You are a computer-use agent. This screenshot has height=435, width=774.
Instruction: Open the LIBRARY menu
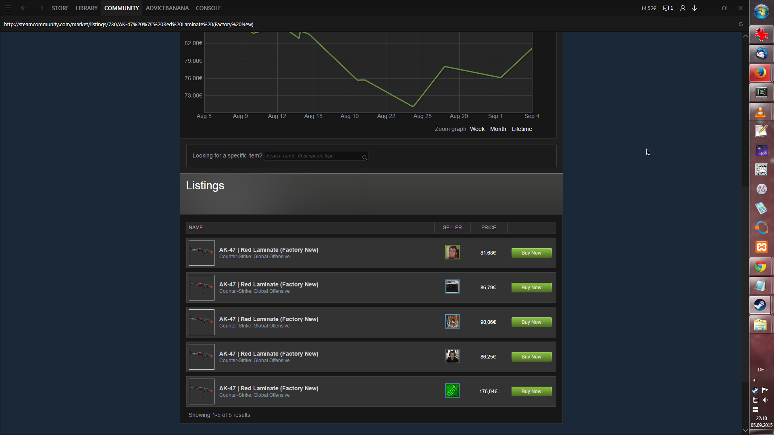click(x=87, y=8)
